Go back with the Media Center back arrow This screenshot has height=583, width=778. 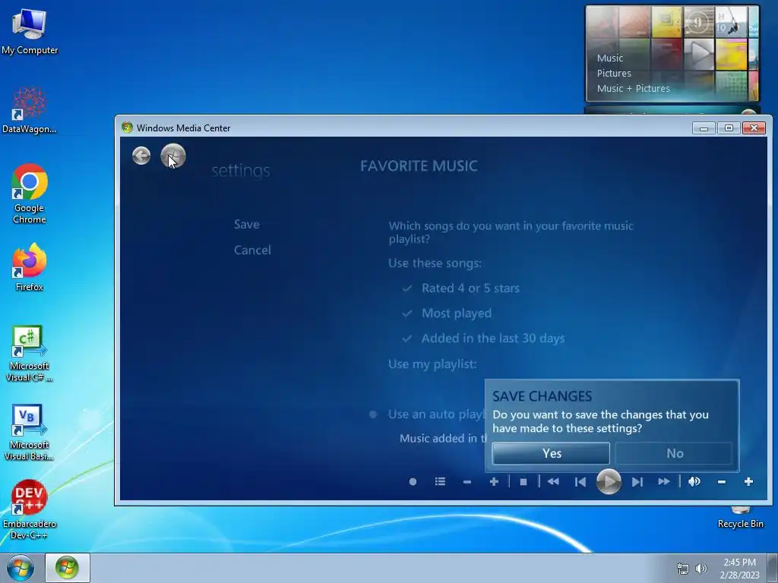tap(141, 156)
